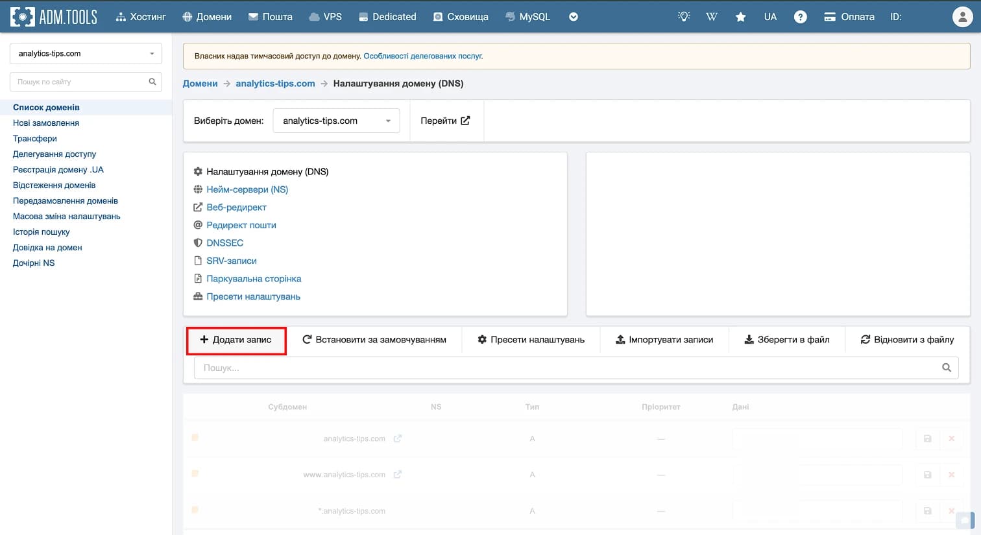Open the analytics-tips.com domain selector dropdown
981x535 pixels.
tap(85, 53)
